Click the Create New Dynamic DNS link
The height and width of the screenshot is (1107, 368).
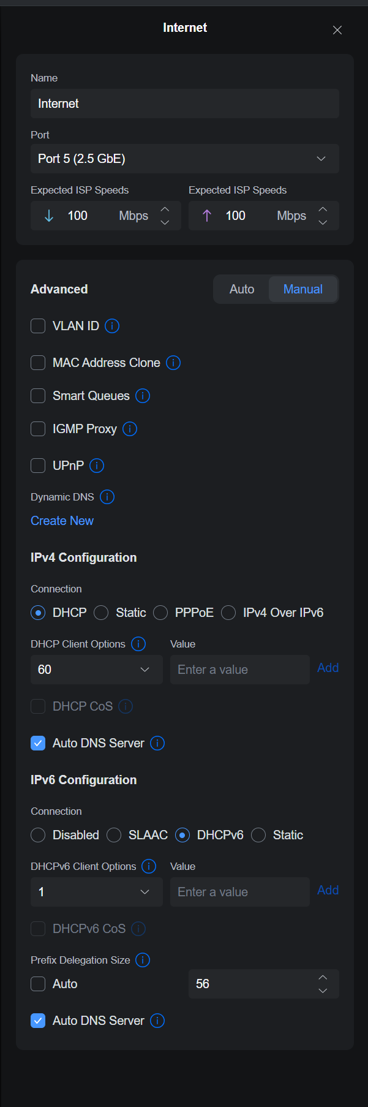(62, 521)
